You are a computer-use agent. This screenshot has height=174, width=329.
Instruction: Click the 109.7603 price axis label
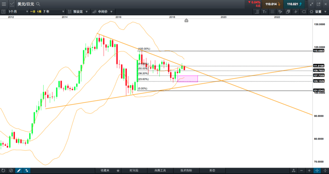(x=319, y=70)
